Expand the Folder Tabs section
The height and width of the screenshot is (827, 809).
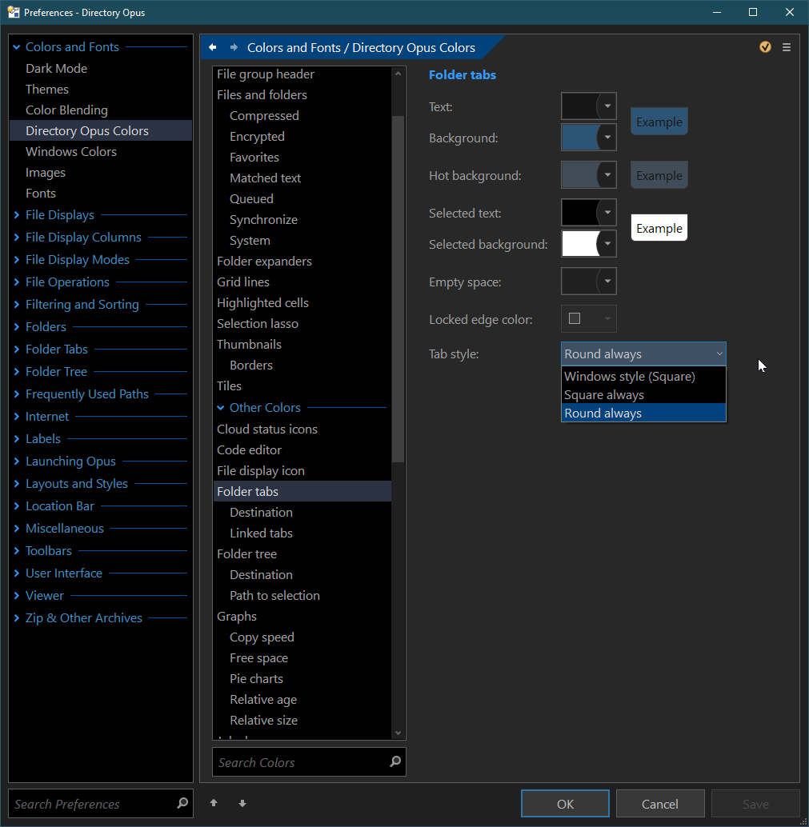(16, 350)
